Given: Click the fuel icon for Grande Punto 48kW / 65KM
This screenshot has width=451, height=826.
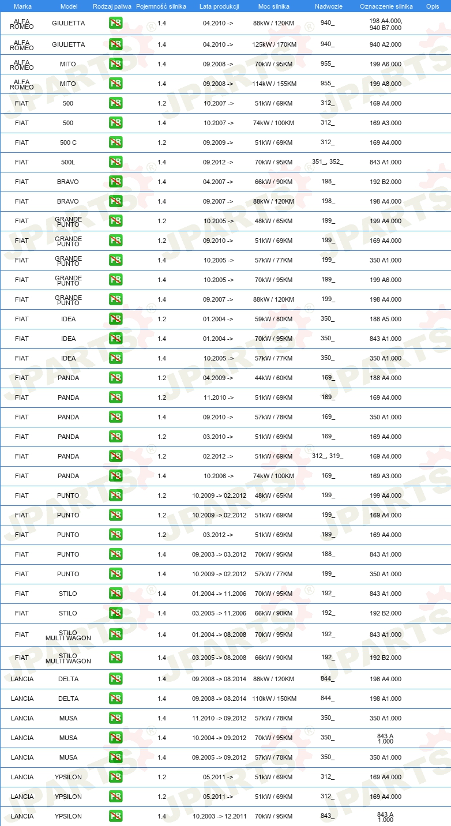Looking at the screenshot, I should coord(116,221).
